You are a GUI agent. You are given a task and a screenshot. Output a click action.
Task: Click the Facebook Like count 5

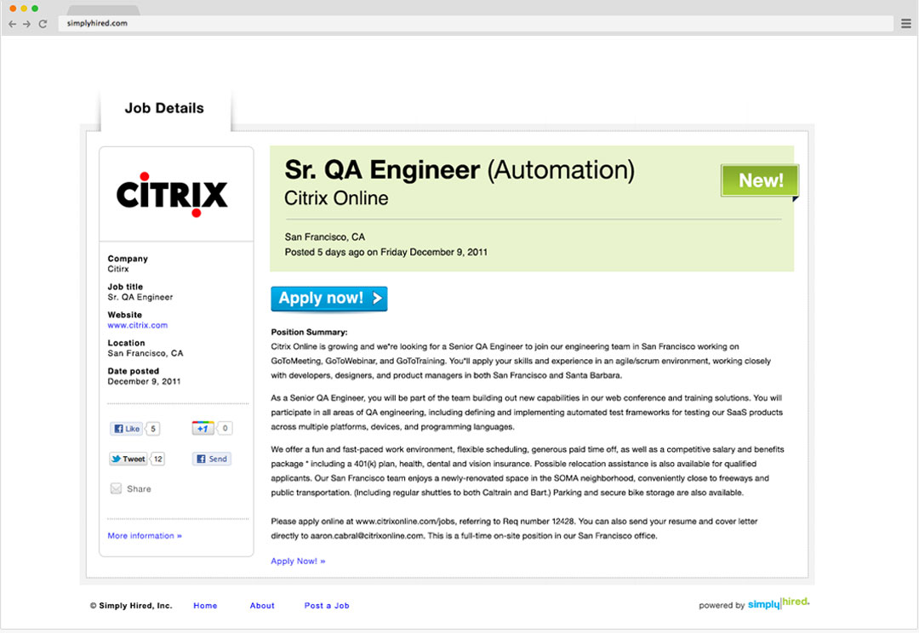point(153,429)
